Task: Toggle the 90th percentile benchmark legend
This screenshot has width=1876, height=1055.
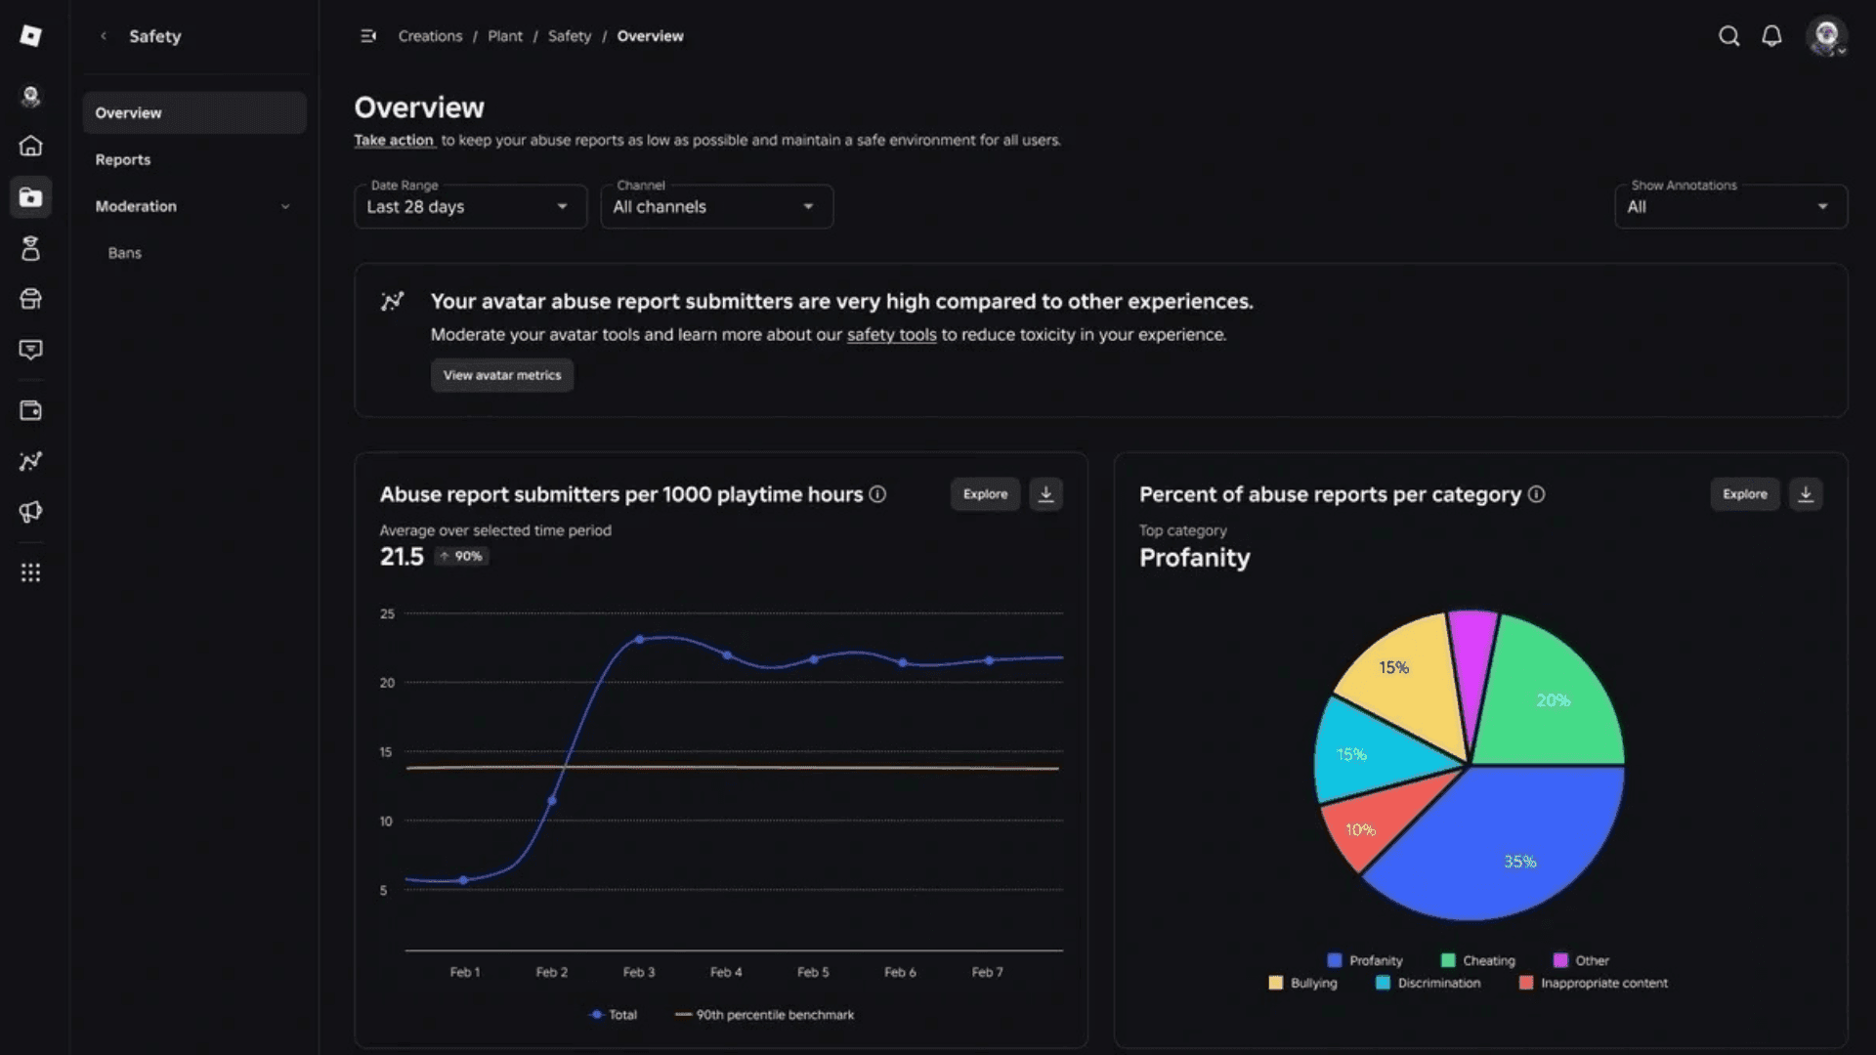Action: 765,1015
